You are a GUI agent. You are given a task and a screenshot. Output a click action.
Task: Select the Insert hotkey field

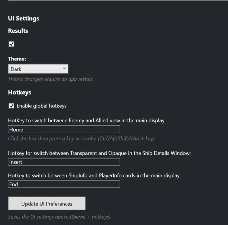(64, 162)
